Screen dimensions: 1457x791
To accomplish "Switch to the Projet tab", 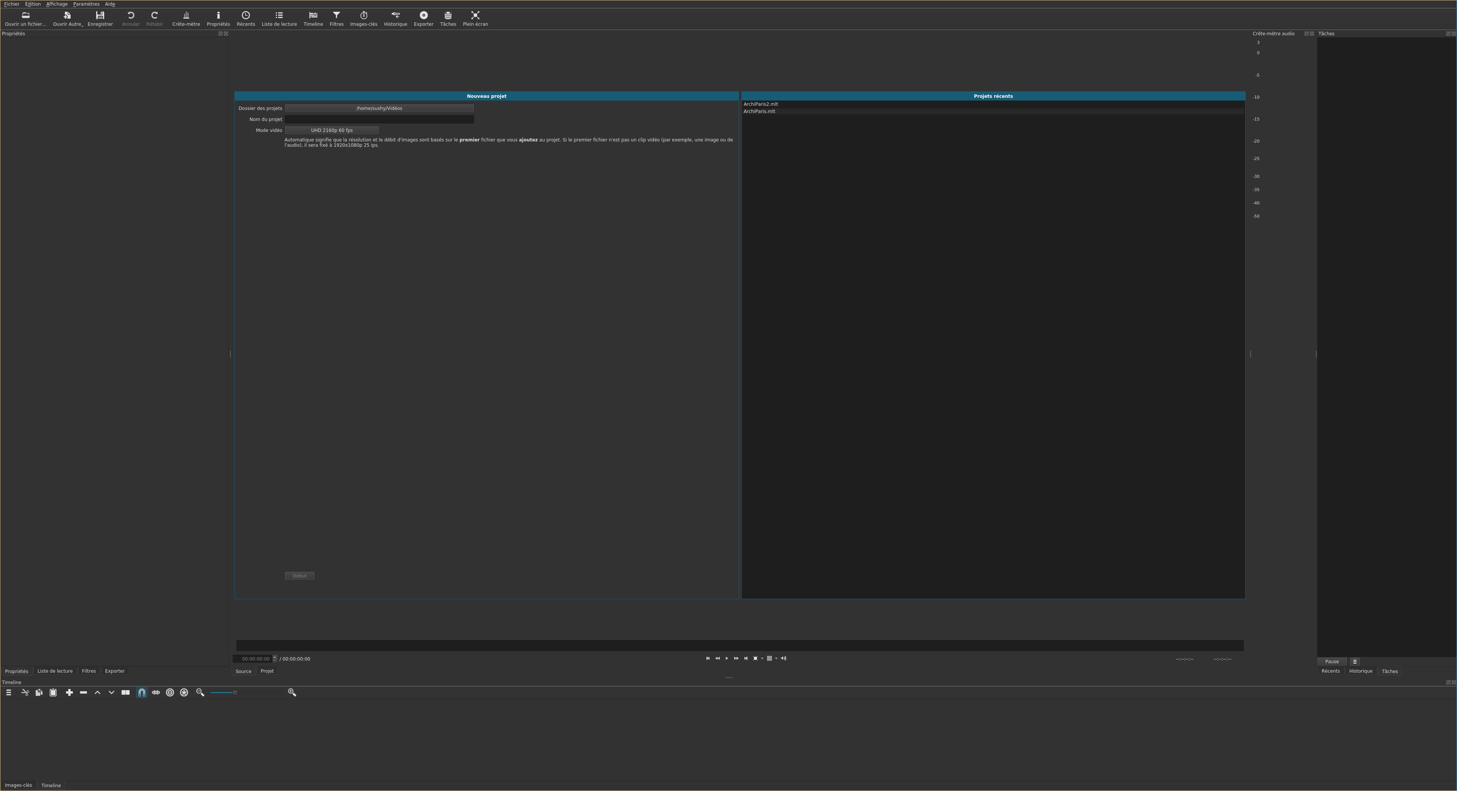I will click(267, 672).
